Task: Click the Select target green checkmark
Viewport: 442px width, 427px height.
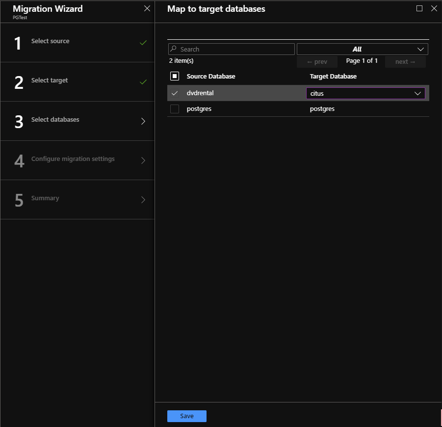Action: click(x=143, y=82)
